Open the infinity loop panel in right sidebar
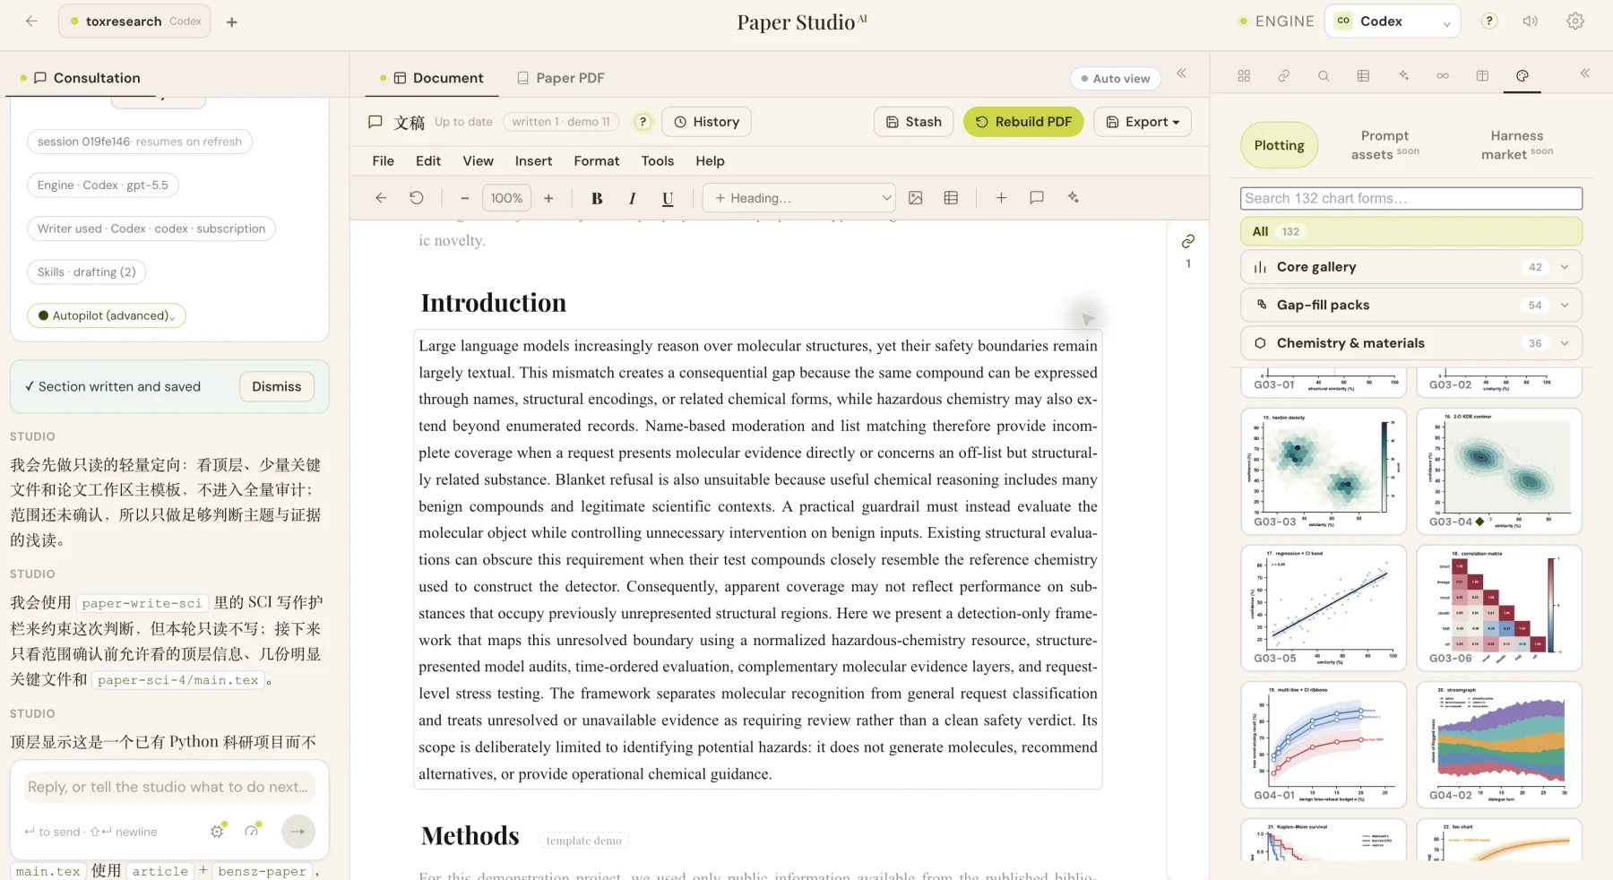1613x880 pixels. [x=1443, y=76]
